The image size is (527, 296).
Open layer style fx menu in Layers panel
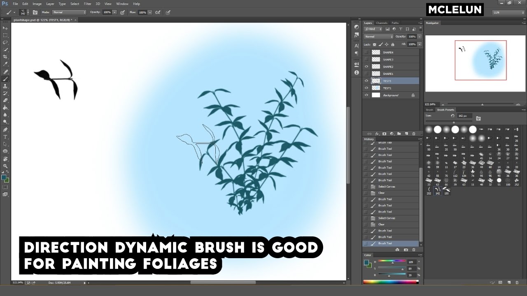pyautogui.click(x=377, y=134)
